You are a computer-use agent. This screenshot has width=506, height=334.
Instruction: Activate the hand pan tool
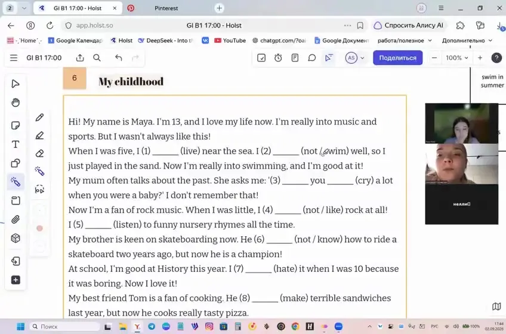[x=15, y=103]
